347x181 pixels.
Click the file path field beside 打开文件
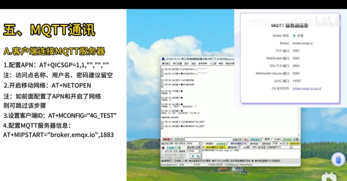(209, 139)
